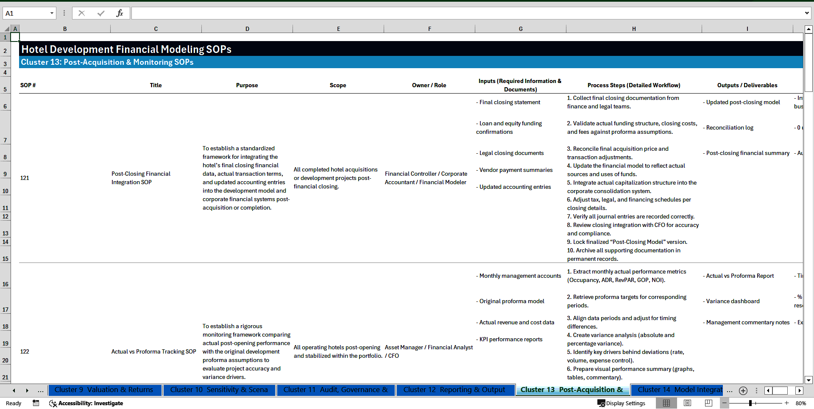Open the Name Box dropdown arrow
Screen dimensions: 814x409
[52, 13]
